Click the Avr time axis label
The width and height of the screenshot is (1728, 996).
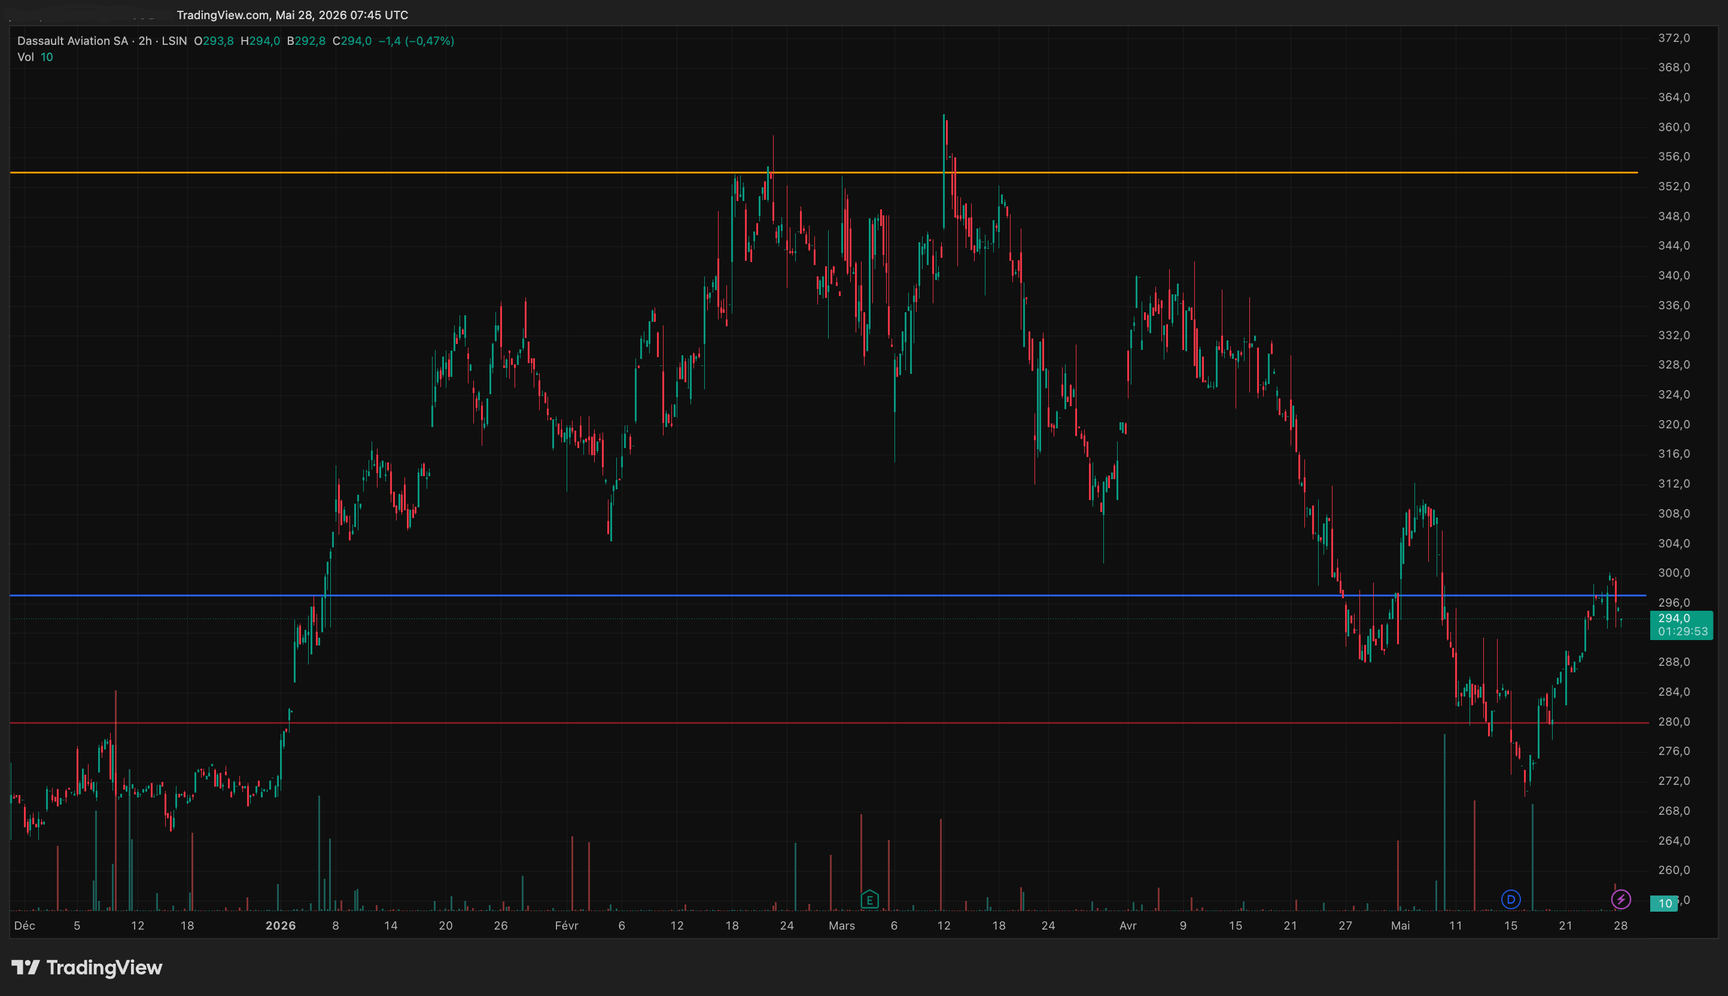[x=1128, y=925]
